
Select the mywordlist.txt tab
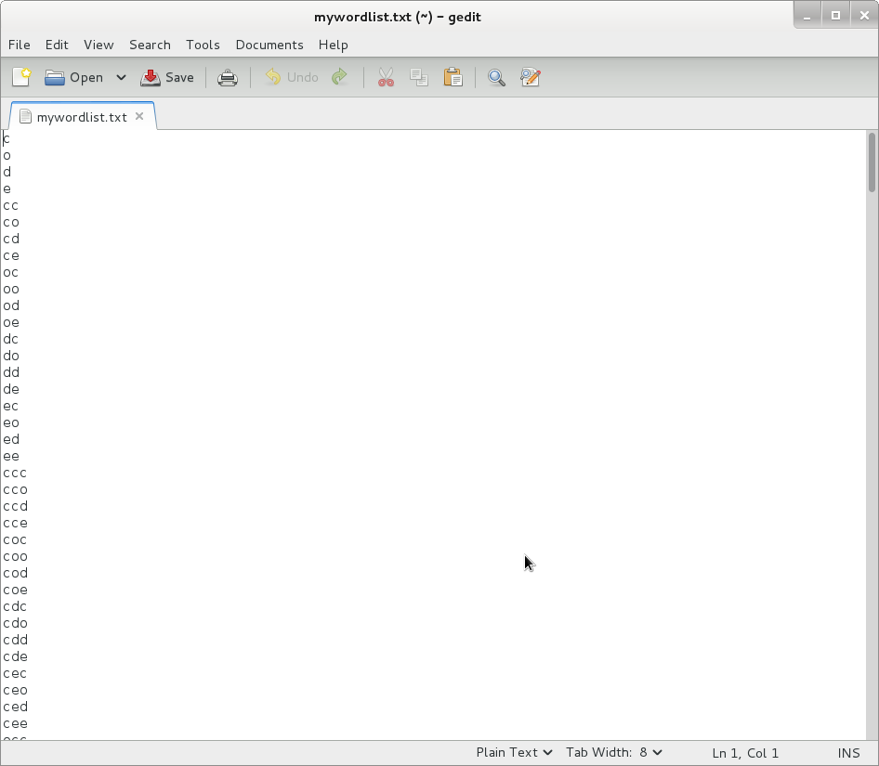pos(81,117)
